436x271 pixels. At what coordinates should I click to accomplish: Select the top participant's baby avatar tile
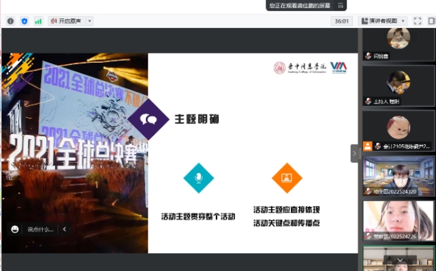(399, 44)
